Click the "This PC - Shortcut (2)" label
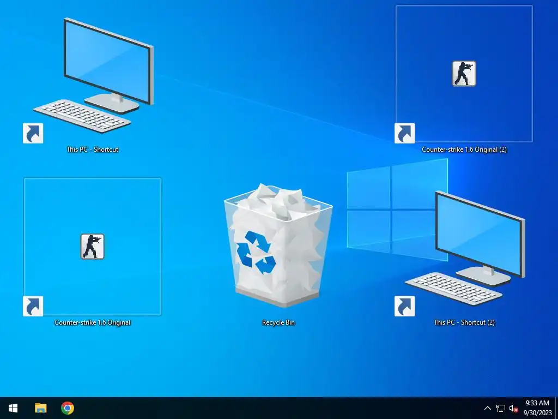The width and height of the screenshot is (558, 419). (464, 322)
